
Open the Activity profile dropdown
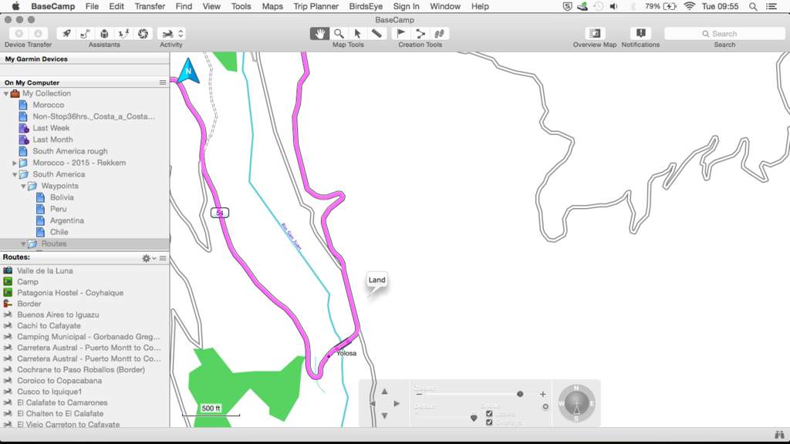tap(171, 34)
